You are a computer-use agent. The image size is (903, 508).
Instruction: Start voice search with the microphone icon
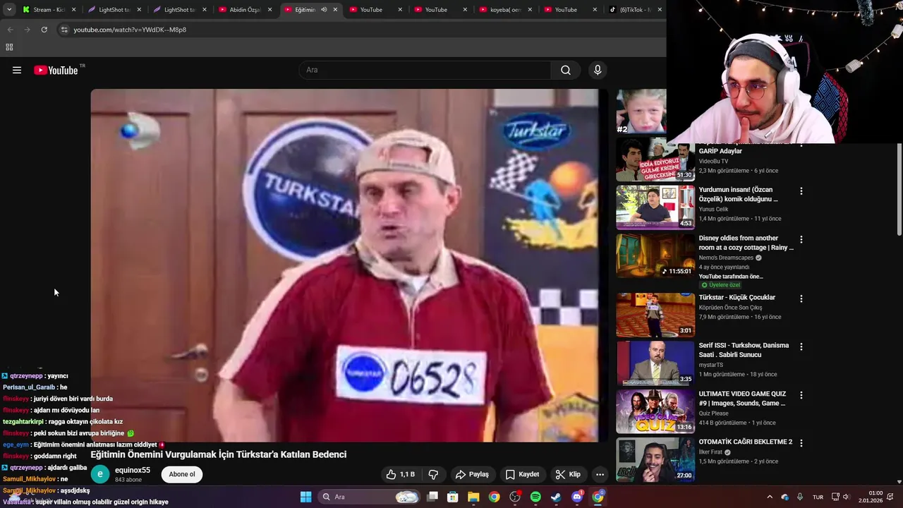click(x=598, y=70)
